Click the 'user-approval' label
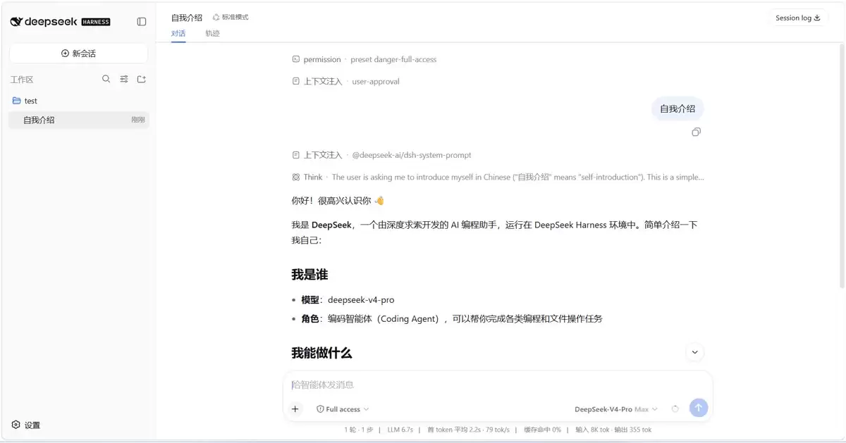Image resolution: width=846 pixels, height=443 pixels. (x=376, y=82)
